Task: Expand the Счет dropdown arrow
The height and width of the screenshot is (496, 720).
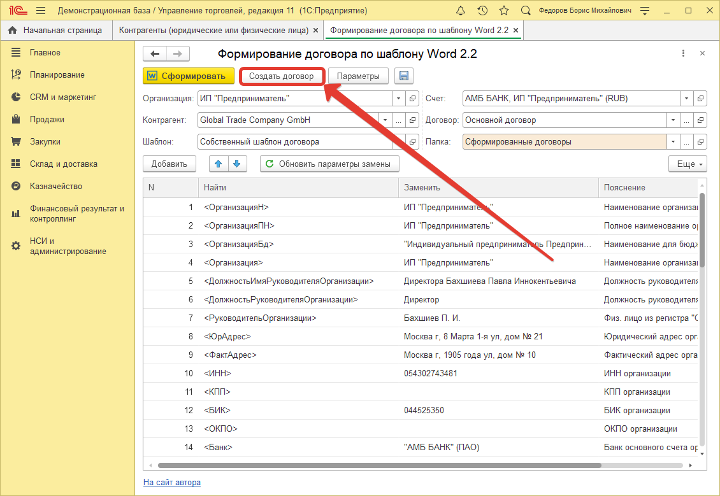Action: coord(686,99)
